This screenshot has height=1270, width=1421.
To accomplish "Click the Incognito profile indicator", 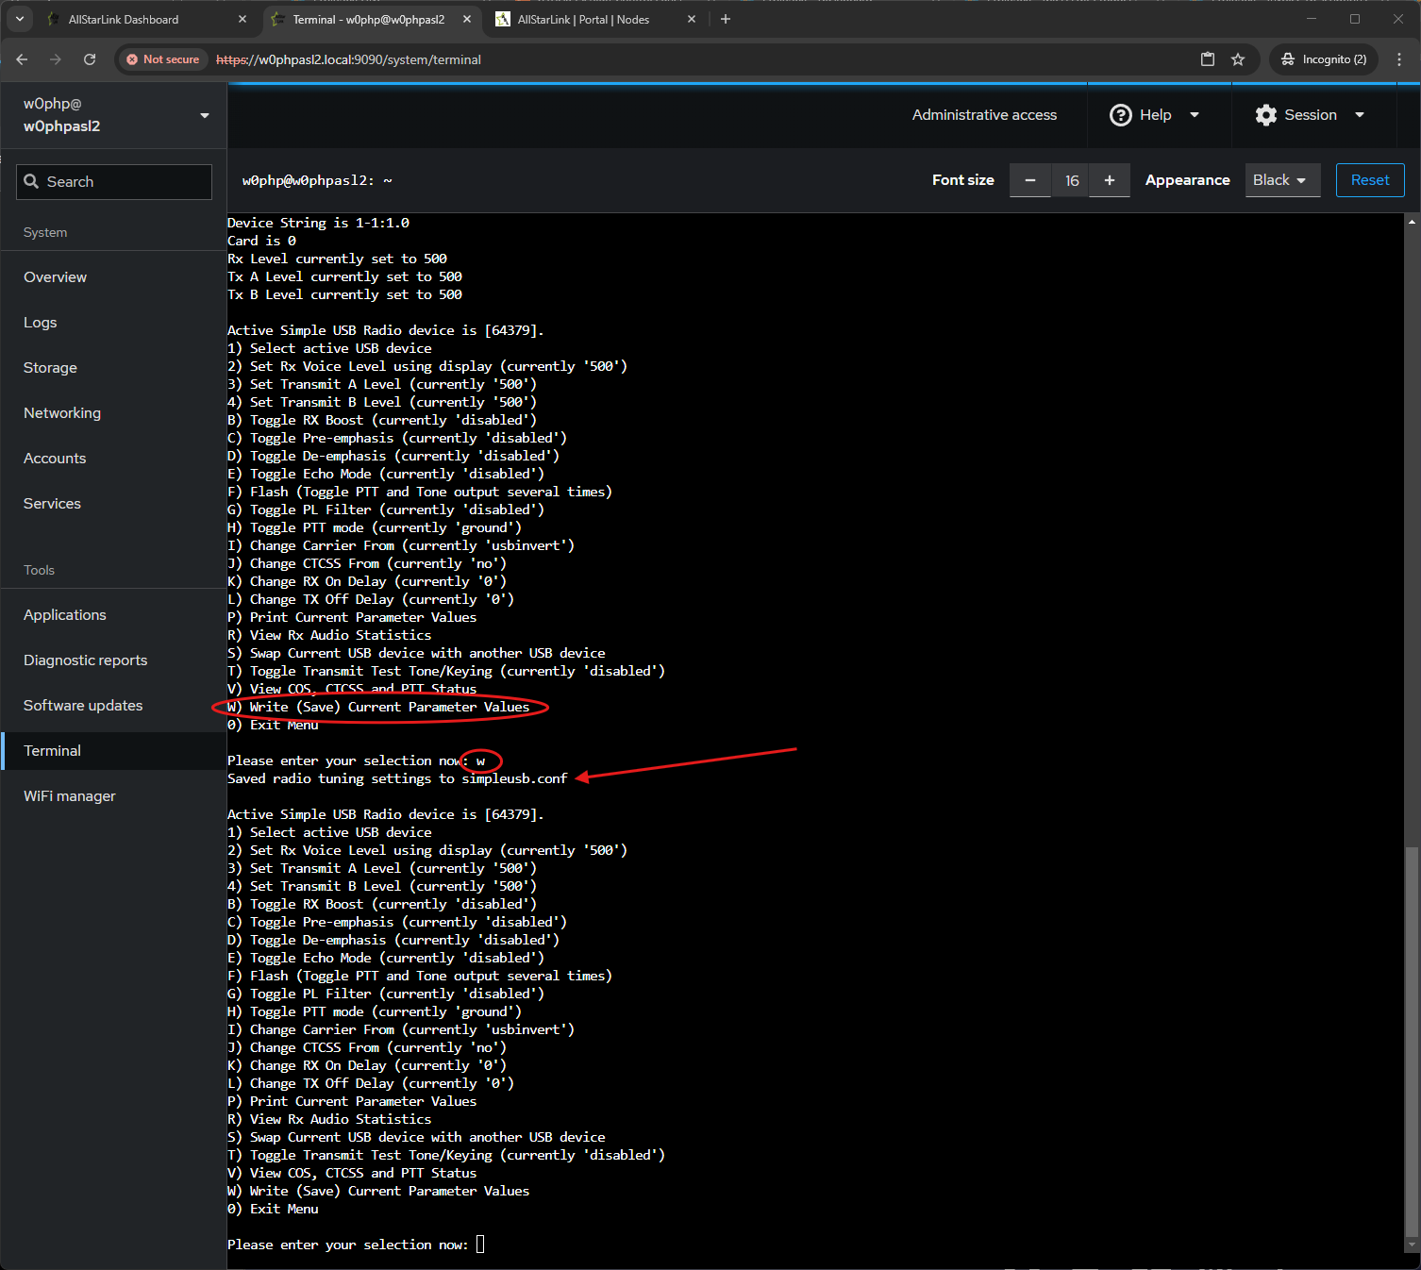I will click(x=1324, y=59).
